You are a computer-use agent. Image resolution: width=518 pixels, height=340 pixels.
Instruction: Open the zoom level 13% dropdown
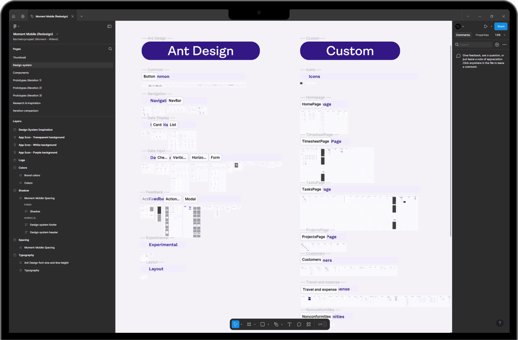pyautogui.click(x=500, y=35)
